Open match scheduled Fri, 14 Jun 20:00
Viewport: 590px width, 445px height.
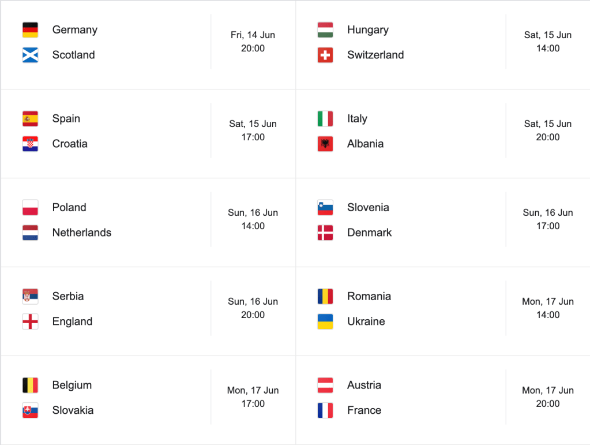click(x=253, y=42)
